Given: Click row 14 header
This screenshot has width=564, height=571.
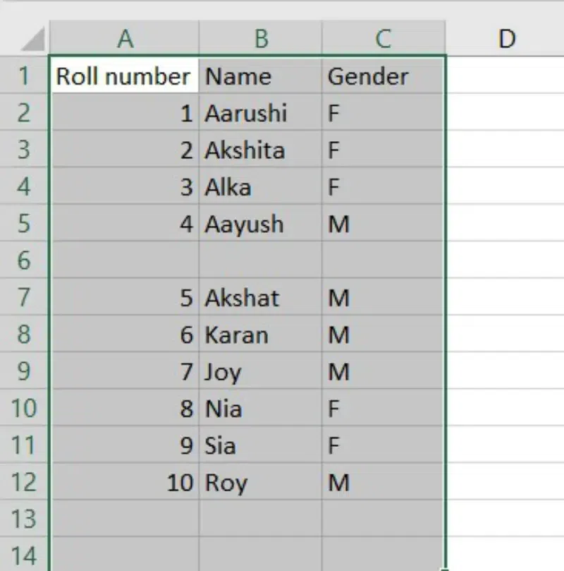Looking at the screenshot, I should click(24, 555).
